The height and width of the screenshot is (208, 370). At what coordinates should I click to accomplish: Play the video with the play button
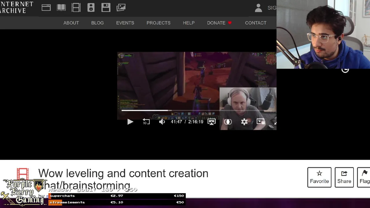tap(130, 122)
